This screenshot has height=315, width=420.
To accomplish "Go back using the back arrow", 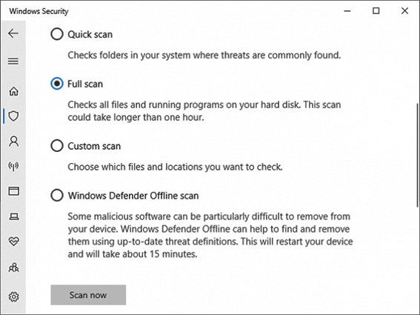I will [x=13, y=33].
